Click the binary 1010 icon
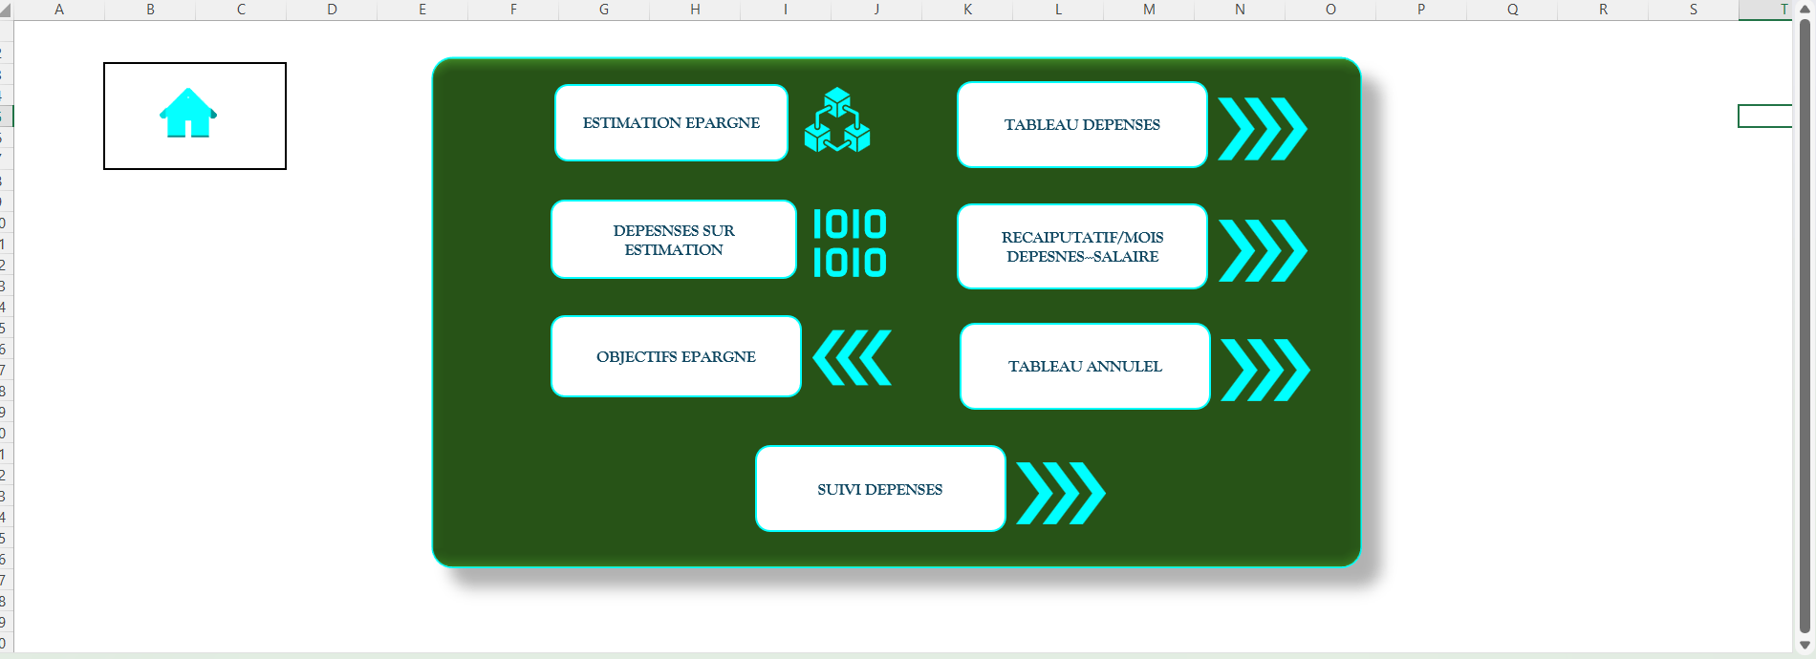Viewport: 1816px width, 659px height. pos(850,244)
